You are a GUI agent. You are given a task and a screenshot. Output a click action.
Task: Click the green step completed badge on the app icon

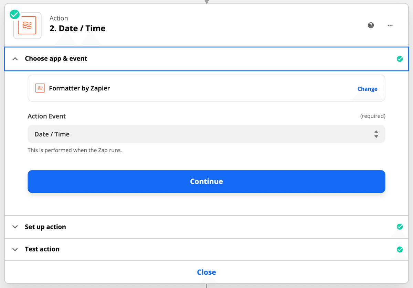tap(14, 14)
